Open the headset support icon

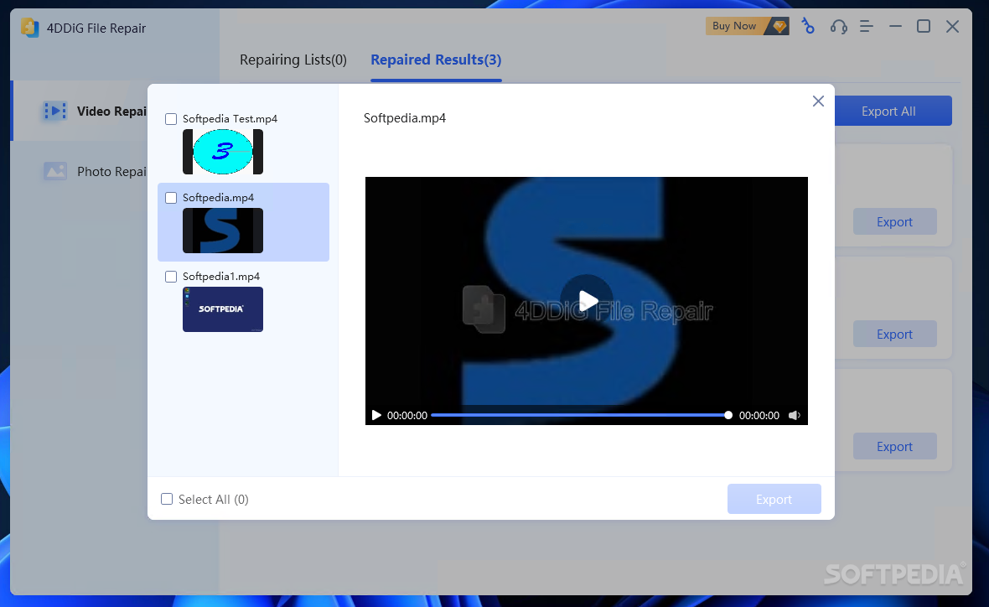pos(838,27)
